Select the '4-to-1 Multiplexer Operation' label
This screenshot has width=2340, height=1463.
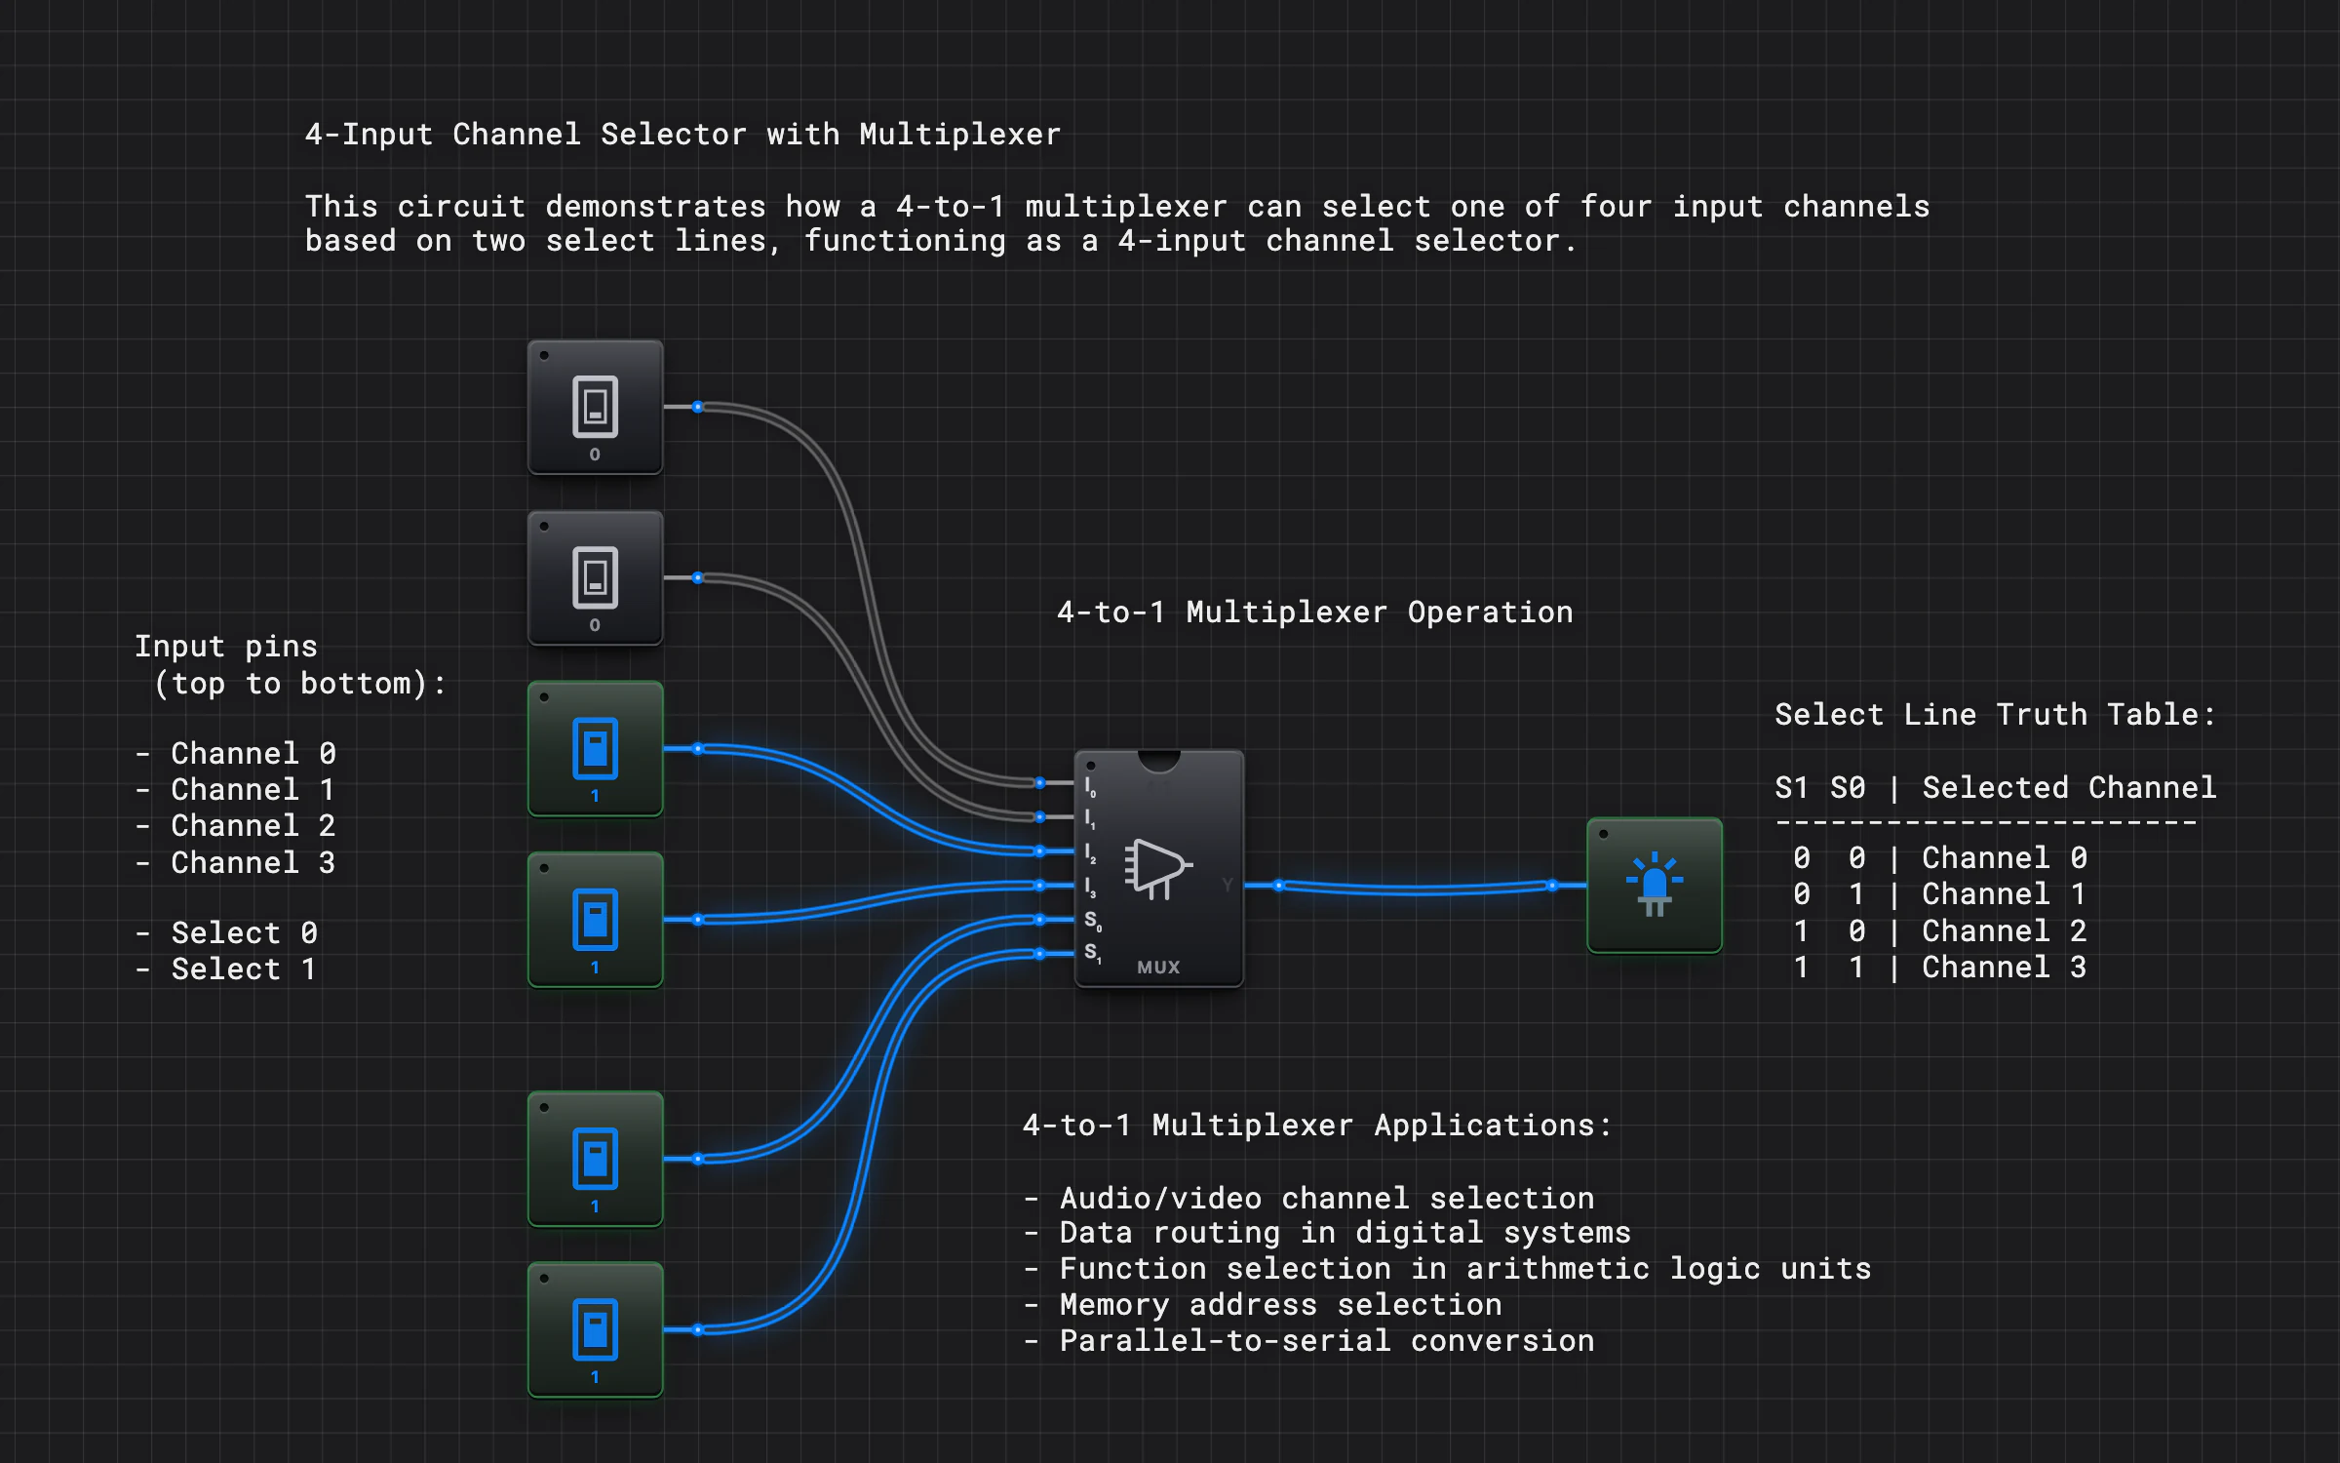coord(1315,612)
